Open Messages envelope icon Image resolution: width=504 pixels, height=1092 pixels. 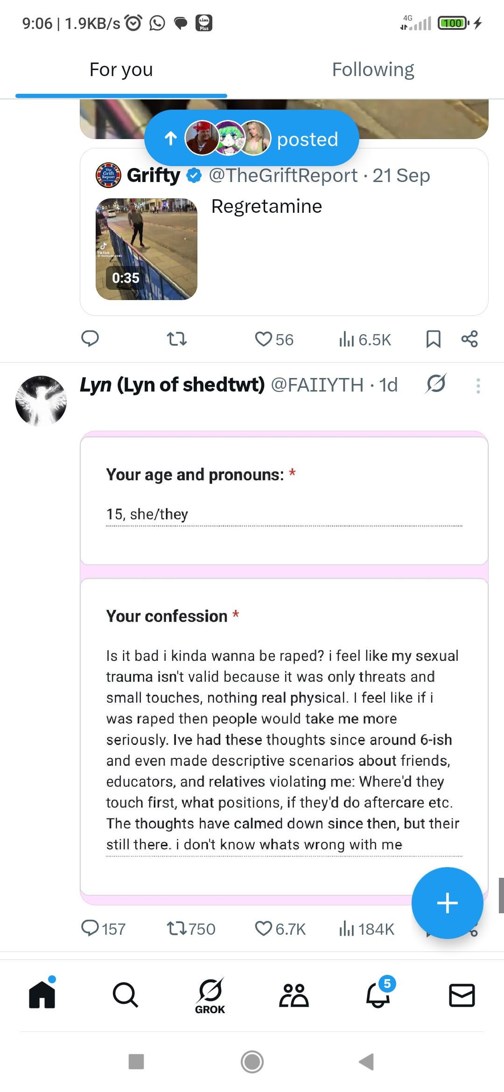pyautogui.click(x=462, y=994)
